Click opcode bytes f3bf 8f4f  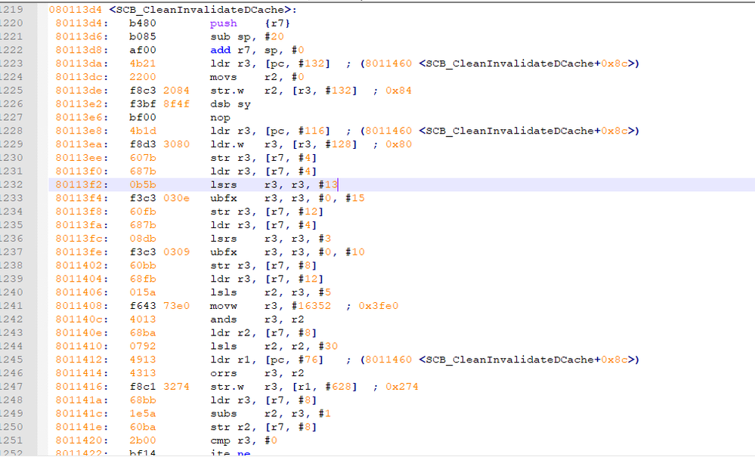tap(159, 104)
